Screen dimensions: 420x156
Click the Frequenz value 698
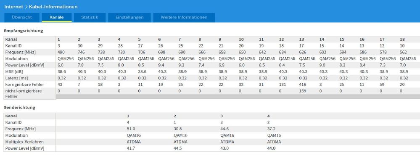click(x=162, y=52)
